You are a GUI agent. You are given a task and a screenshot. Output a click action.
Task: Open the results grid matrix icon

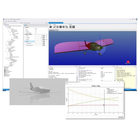tap(74, 27)
